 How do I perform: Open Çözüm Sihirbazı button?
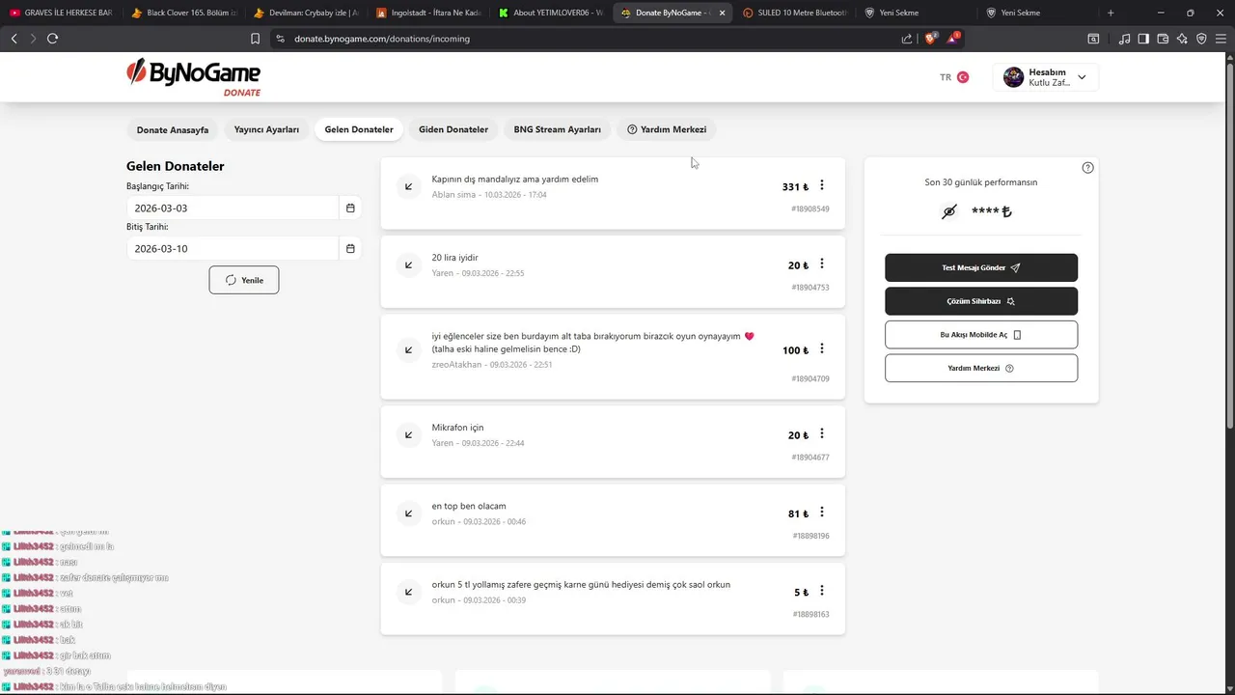pyautogui.click(x=981, y=301)
